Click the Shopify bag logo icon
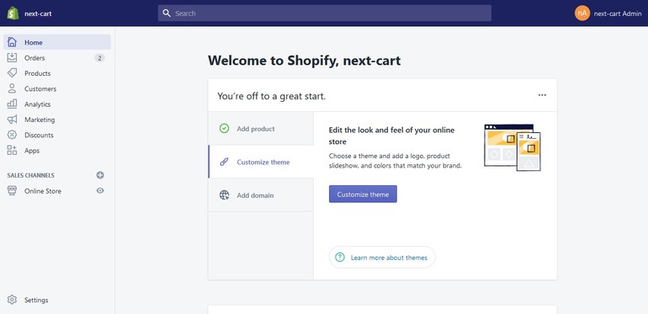Image resolution: width=648 pixels, height=314 pixels. [13, 13]
